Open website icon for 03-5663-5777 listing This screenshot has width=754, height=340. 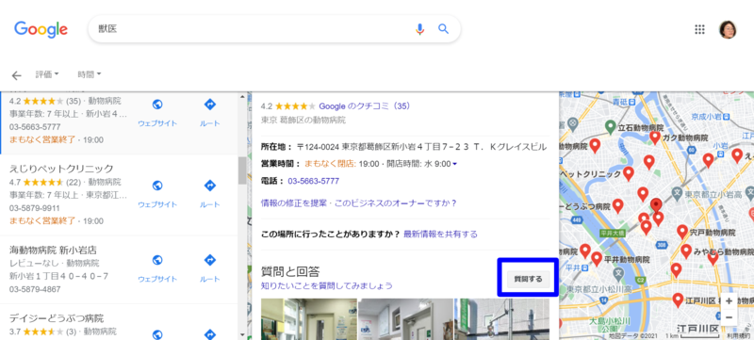157,105
